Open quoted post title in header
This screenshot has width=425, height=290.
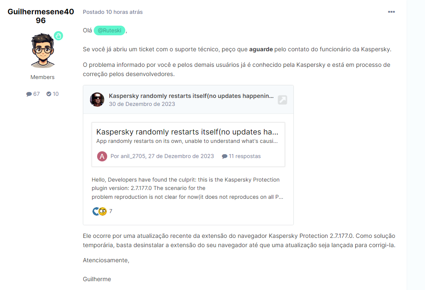pyautogui.click(x=191, y=96)
